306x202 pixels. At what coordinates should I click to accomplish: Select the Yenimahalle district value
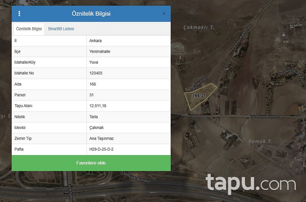click(99, 51)
